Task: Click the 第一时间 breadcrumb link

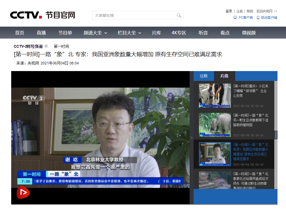Action: click(x=61, y=46)
